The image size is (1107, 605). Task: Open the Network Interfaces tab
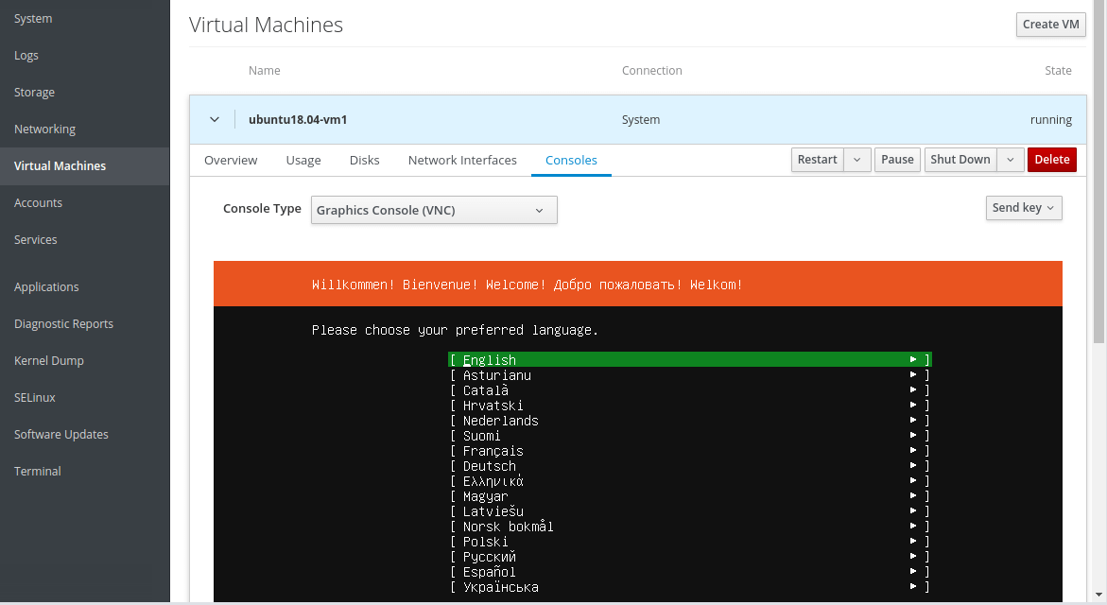[462, 161]
